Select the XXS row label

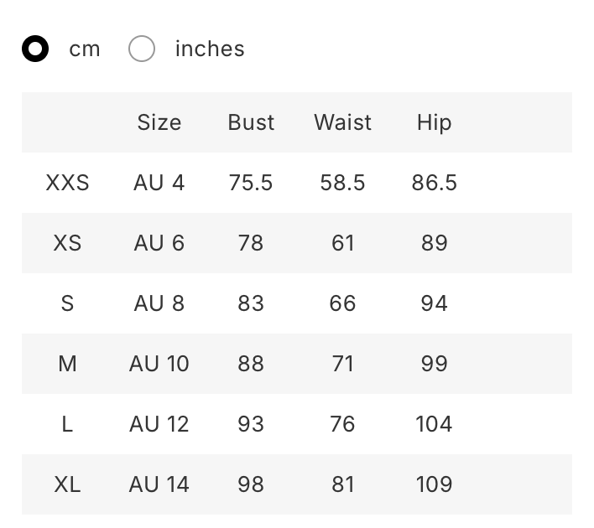[x=67, y=183]
